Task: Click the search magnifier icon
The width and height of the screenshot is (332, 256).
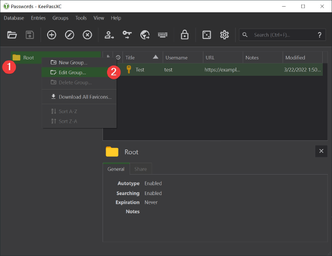Action: [245, 35]
